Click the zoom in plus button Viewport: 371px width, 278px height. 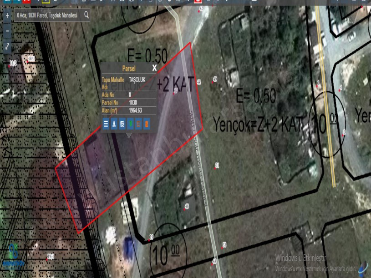click(x=7, y=15)
